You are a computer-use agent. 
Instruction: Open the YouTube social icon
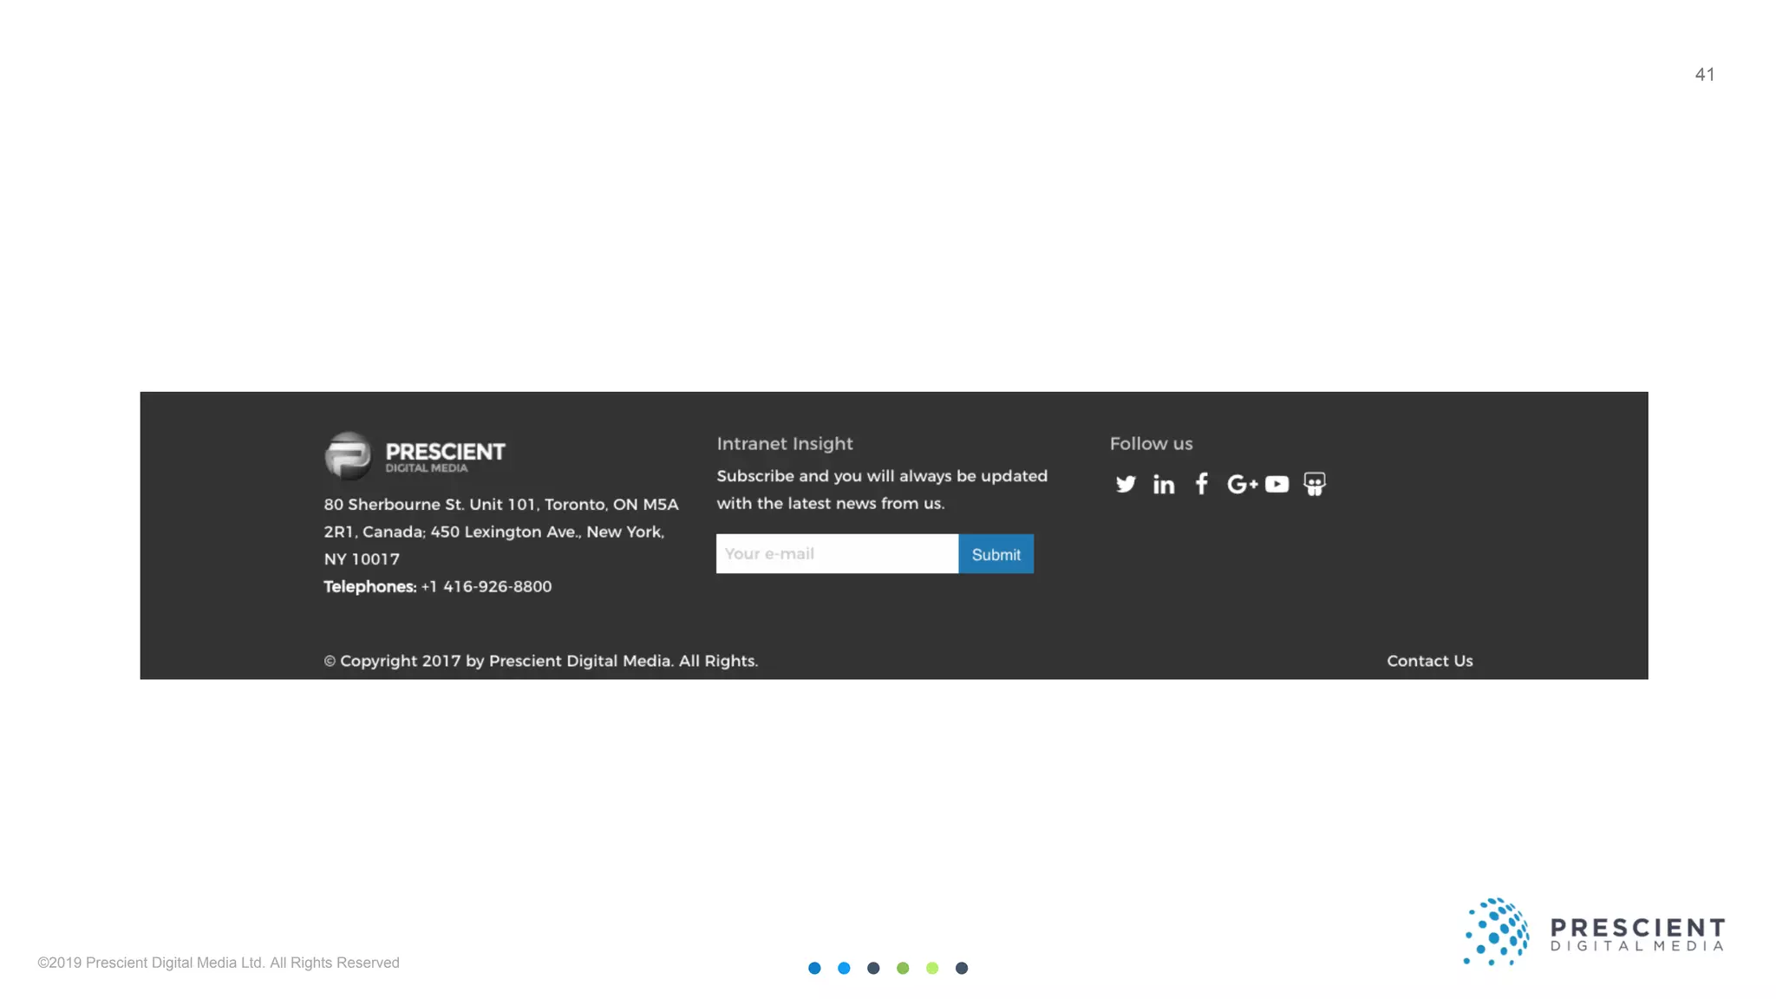[1276, 484]
